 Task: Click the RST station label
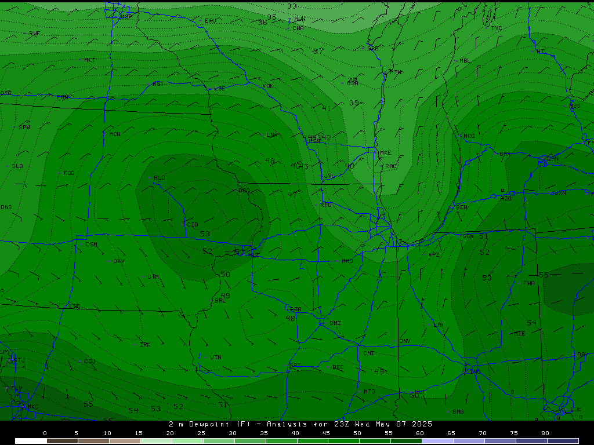158,83
